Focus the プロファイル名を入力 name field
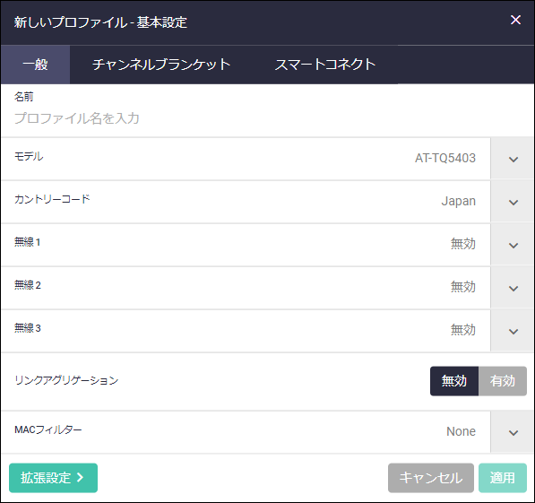Viewport: 535px width, 503px height. 267,118
